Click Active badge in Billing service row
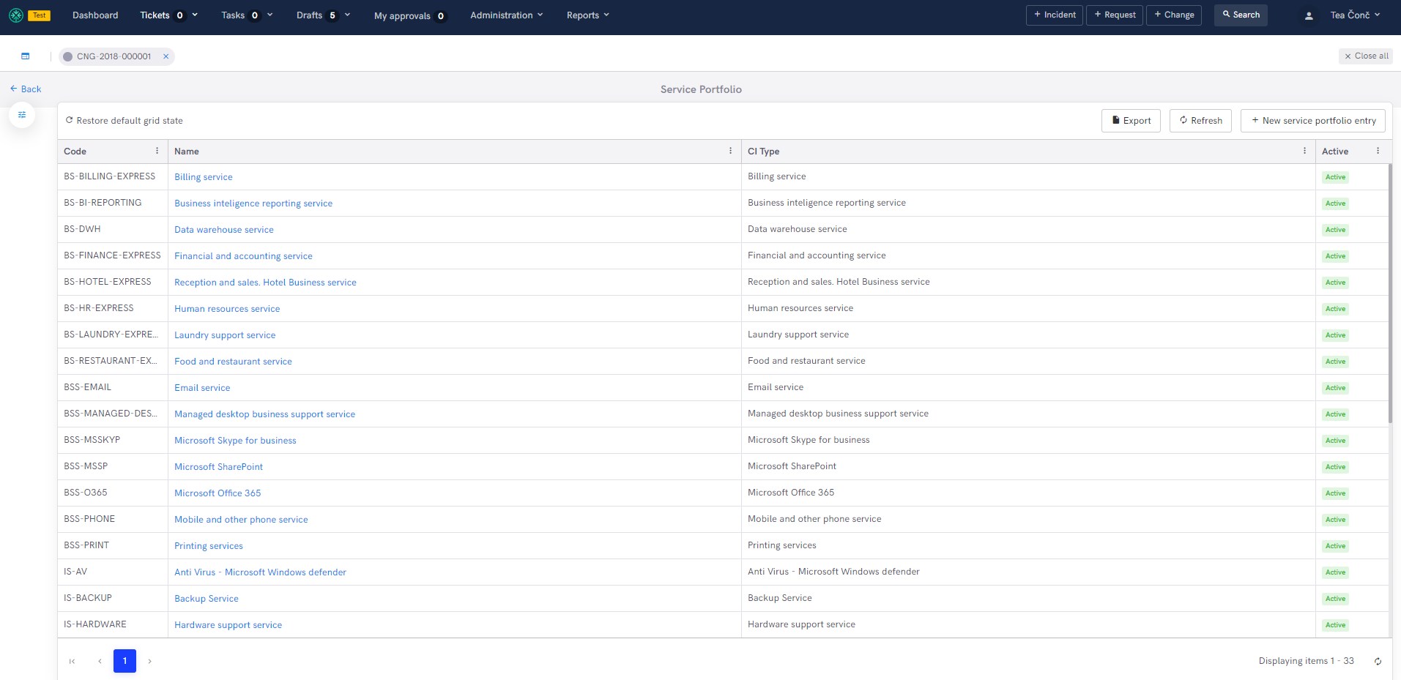Image resolution: width=1401 pixels, height=680 pixels. click(x=1335, y=177)
